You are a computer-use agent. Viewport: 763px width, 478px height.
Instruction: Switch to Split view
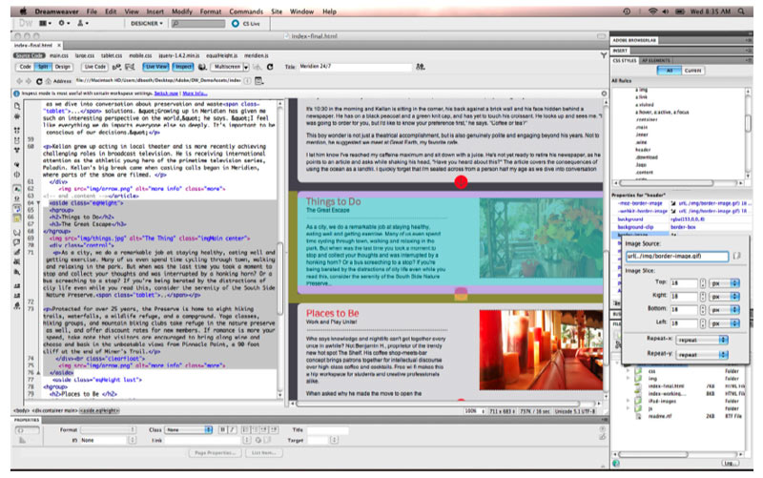point(43,67)
